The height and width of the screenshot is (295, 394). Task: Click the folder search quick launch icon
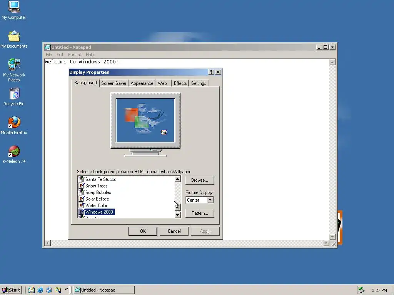[58, 290]
